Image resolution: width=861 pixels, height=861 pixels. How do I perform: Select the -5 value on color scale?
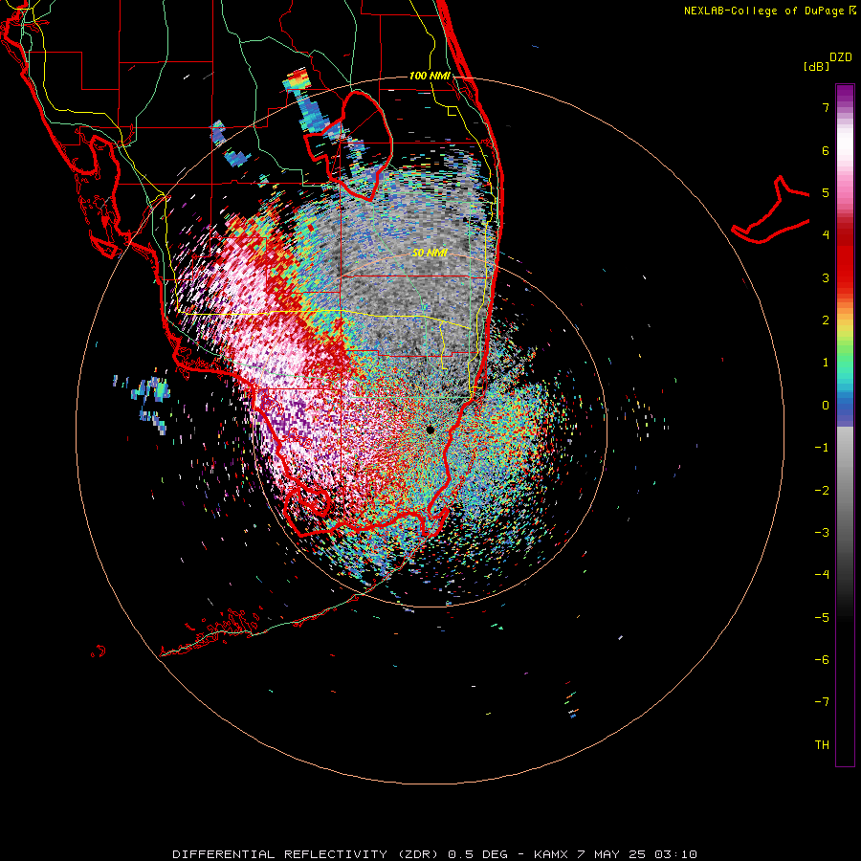tap(822, 618)
